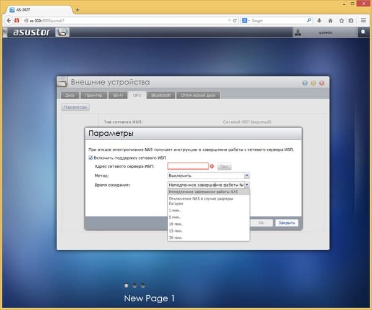
Task: Go to browser home page icon
Action: pos(330,20)
